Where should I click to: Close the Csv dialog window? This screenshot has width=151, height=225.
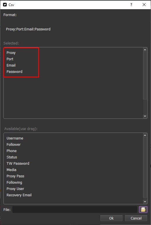(x=144, y=5)
